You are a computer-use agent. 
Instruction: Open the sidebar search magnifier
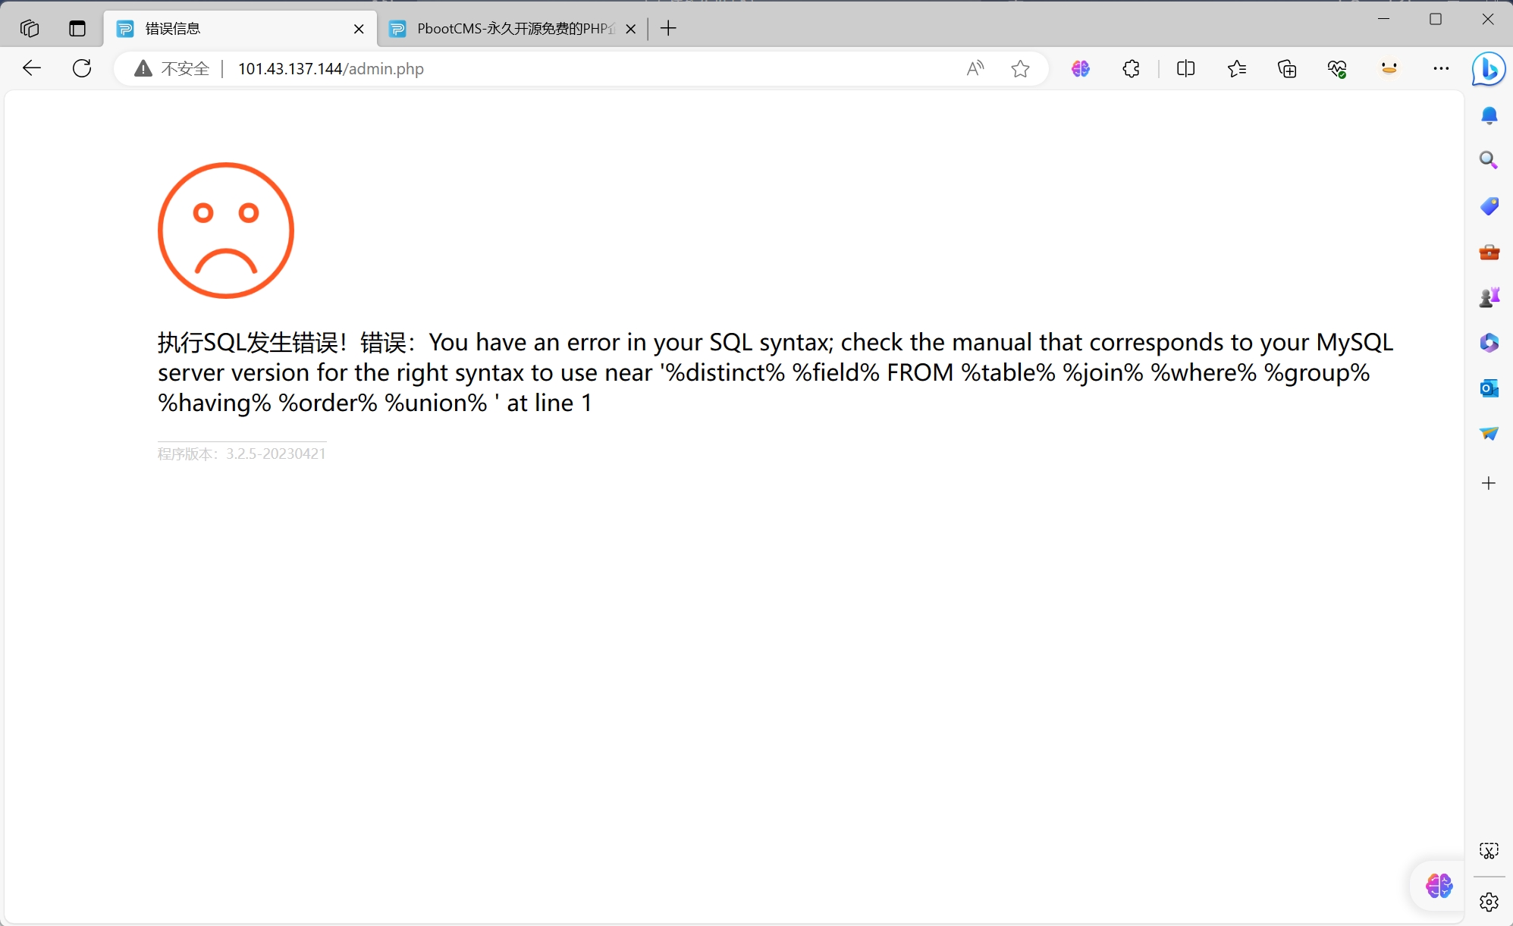1489,160
